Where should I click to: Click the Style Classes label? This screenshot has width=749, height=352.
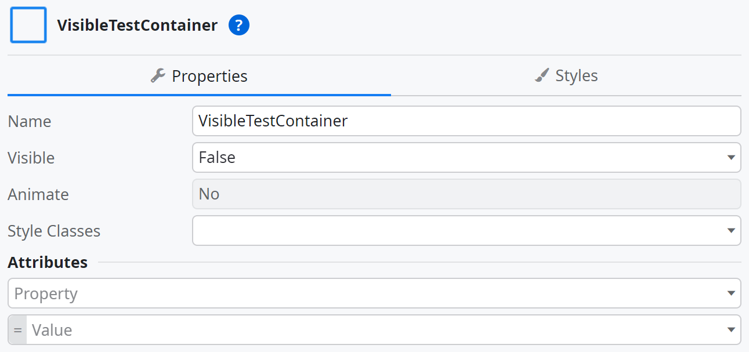[54, 231]
